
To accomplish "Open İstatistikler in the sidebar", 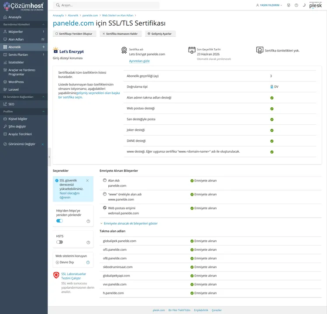I will tap(16, 62).
